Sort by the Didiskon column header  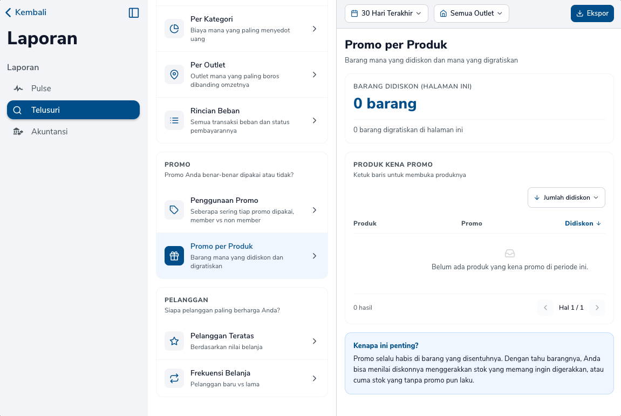coord(583,223)
